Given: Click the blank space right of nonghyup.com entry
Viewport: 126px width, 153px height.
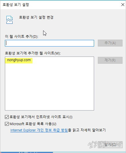Looking at the screenshot, I should coord(62,60).
